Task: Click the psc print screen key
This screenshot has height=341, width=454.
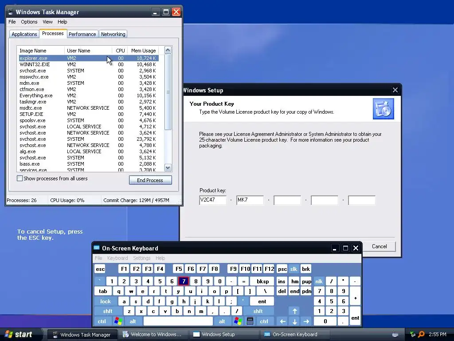Action: (x=282, y=269)
